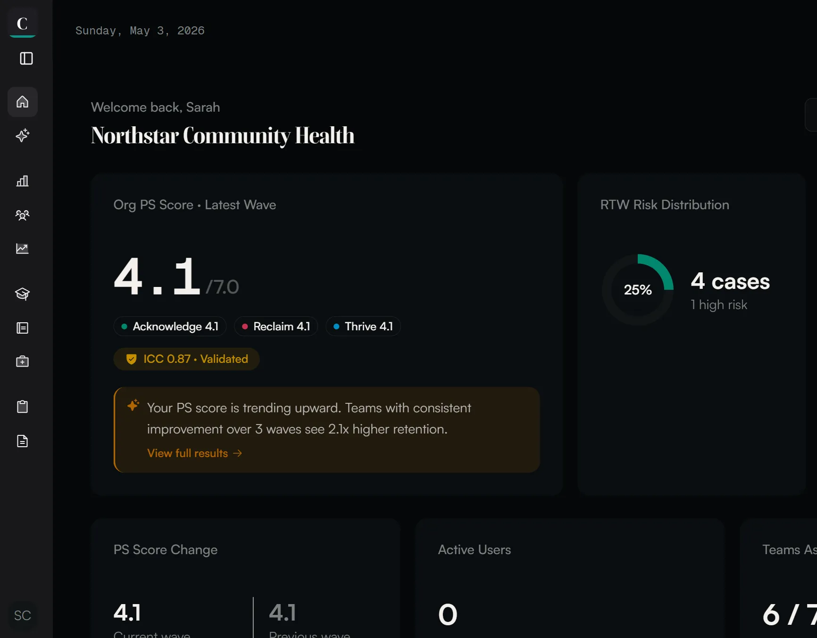Click the large 4.1 org score value
The width and height of the screenshot is (817, 638).
pyautogui.click(x=157, y=277)
